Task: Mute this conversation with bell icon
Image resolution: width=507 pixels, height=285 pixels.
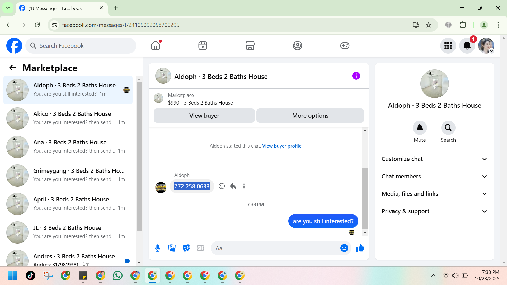Action: tap(420, 128)
